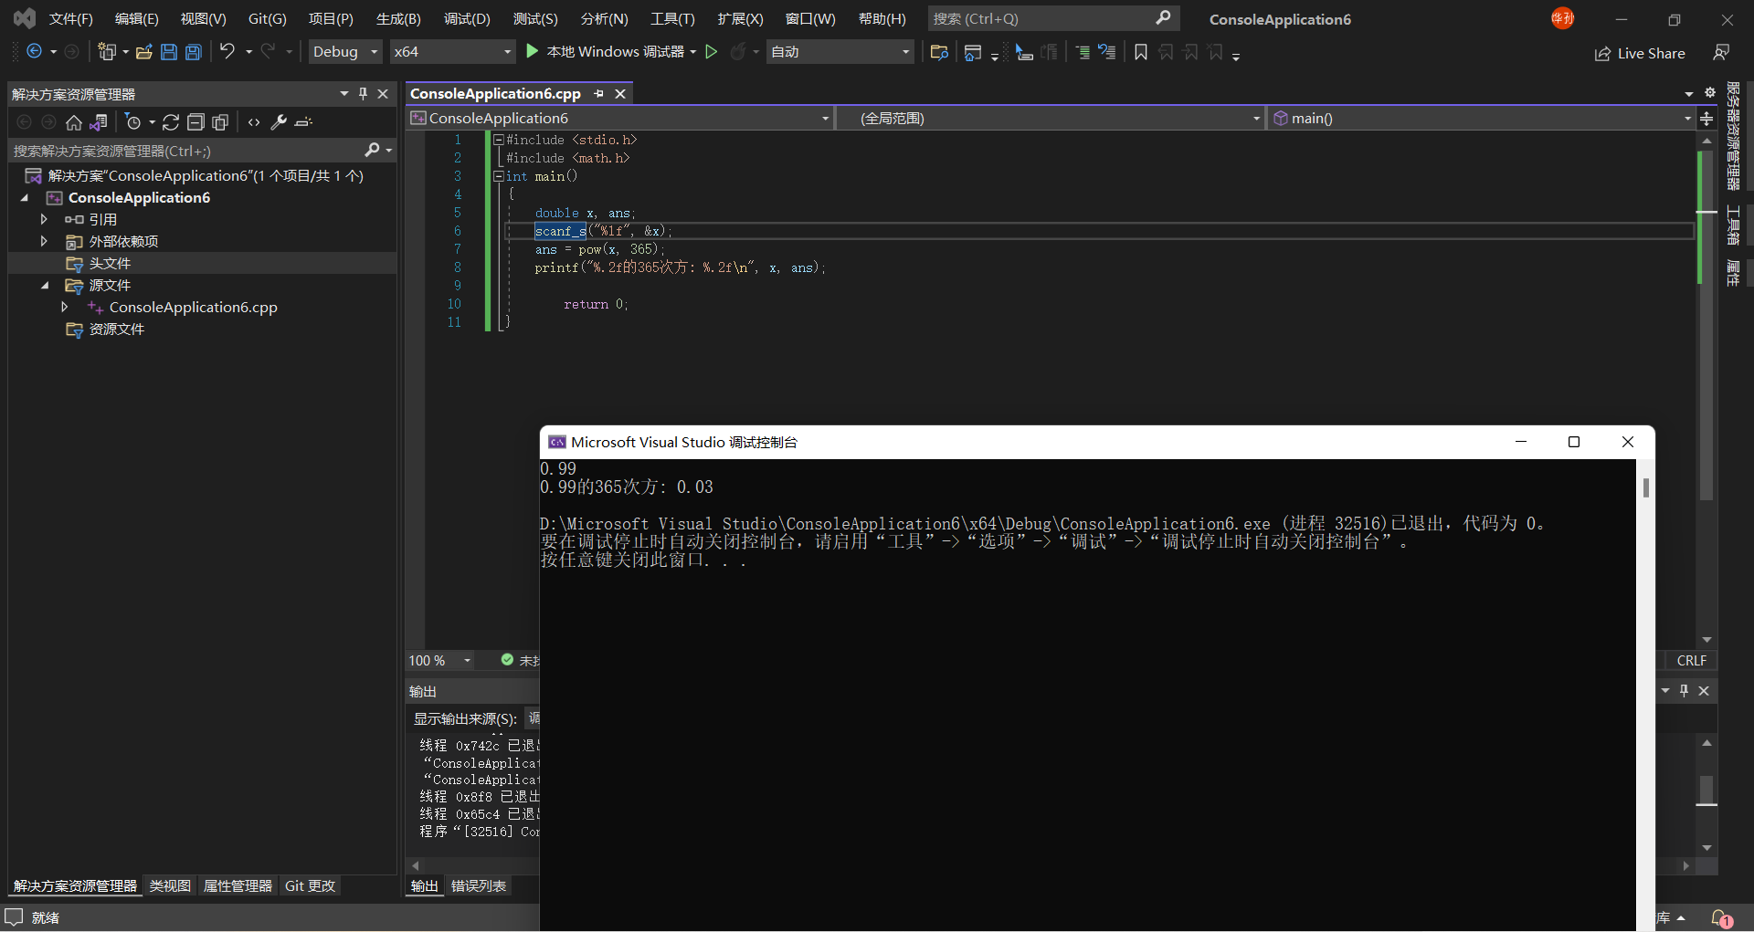The width and height of the screenshot is (1754, 932).
Task: Open the 调试(D) menu
Action: click(466, 19)
